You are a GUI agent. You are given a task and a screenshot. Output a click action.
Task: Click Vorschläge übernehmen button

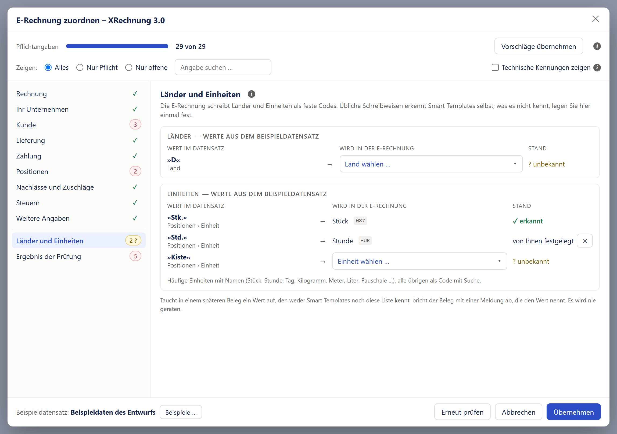(x=539, y=46)
